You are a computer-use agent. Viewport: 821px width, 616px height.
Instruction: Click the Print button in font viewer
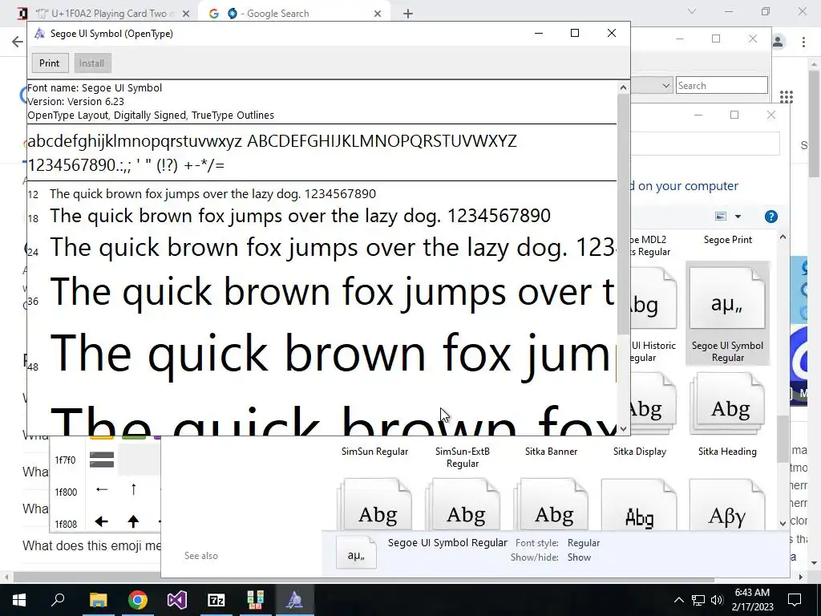(x=49, y=63)
